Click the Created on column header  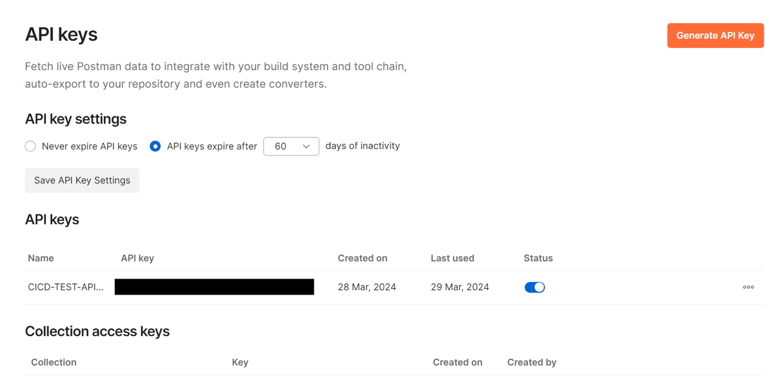click(x=362, y=258)
